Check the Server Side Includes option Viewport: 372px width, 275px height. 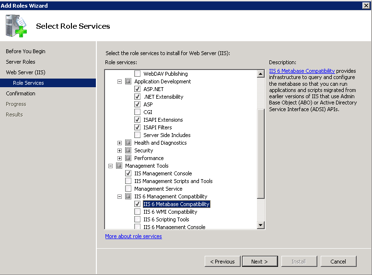click(138, 135)
